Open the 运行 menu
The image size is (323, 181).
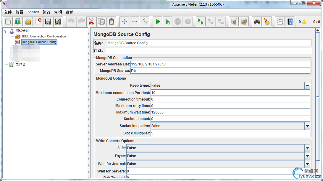click(x=46, y=12)
